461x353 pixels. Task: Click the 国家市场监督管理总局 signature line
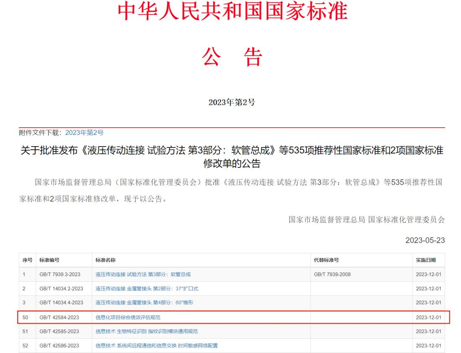(x=367, y=220)
